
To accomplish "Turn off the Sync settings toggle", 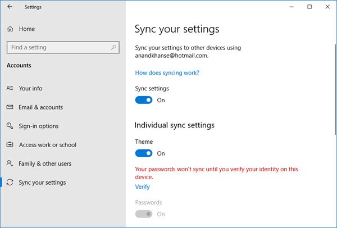I will tap(144, 100).
